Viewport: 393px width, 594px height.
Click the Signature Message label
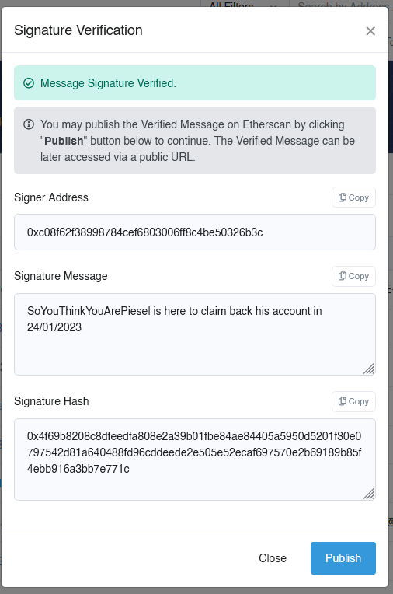point(61,276)
